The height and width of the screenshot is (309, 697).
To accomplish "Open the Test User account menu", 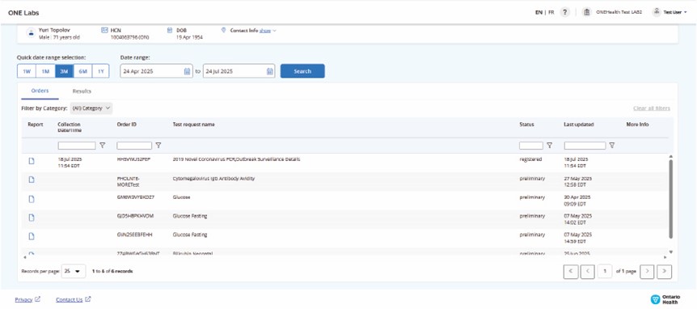I will pyautogui.click(x=670, y=12).
